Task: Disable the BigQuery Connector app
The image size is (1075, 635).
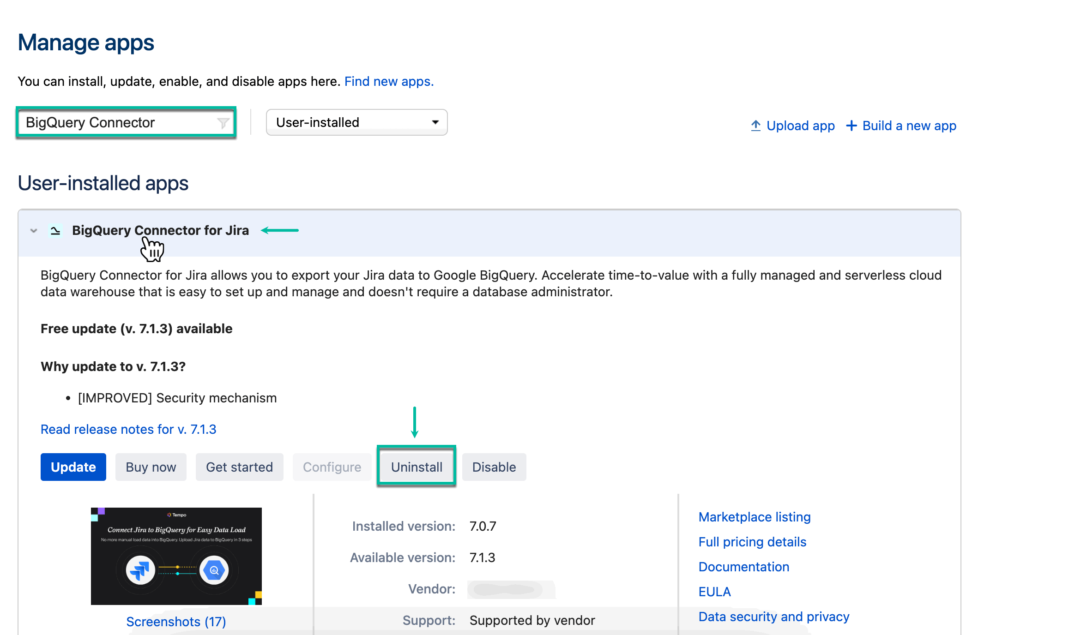Action: tap(494, 467)
